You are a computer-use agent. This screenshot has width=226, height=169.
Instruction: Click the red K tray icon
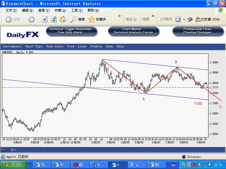(x=194, y=164)
